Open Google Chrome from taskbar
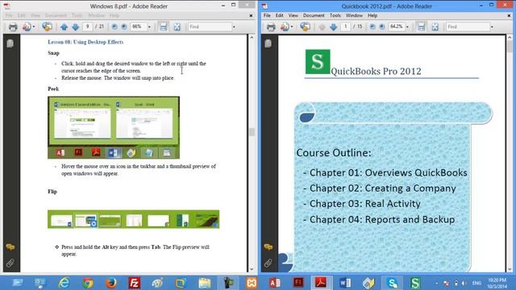Image resolution: width=516 pixels, height=290 pixels. coord(88,283)
